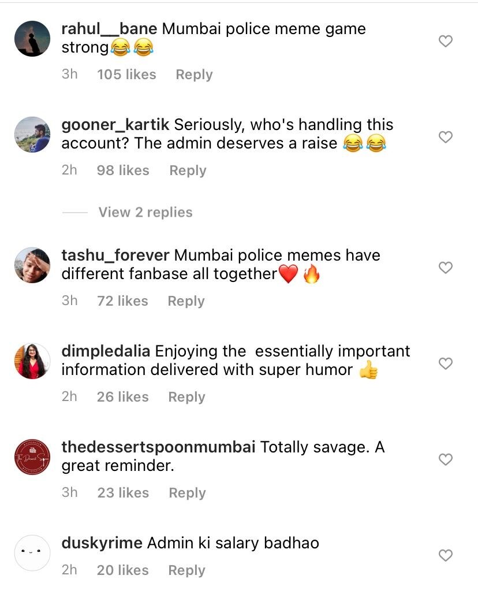Open thedessertspoonmumbai's logo avatar
Viewport: 478px width, 594px height.
[32, 457]
